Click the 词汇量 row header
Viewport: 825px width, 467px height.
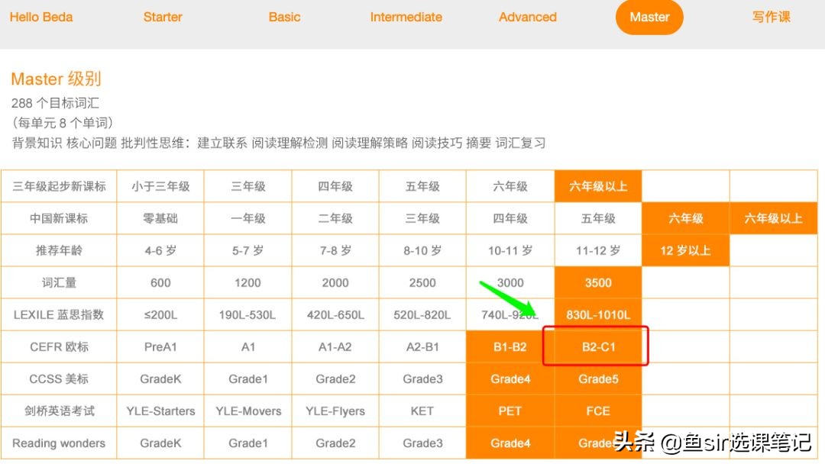point(59,282)
